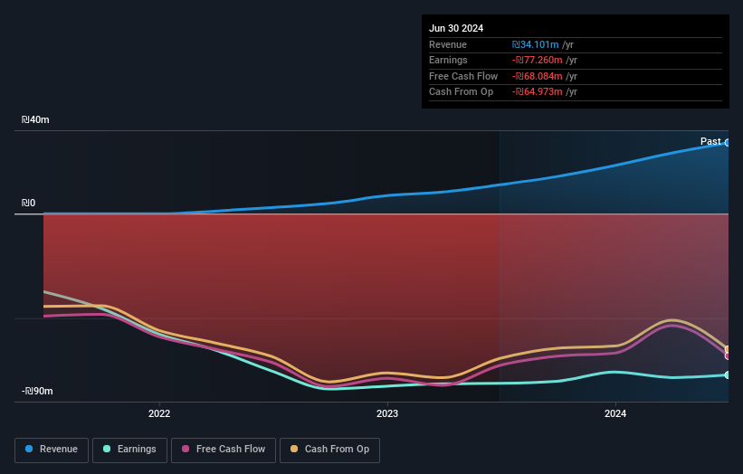Click the pink Free Cash Flow legend dot

(x=186, y=449)
